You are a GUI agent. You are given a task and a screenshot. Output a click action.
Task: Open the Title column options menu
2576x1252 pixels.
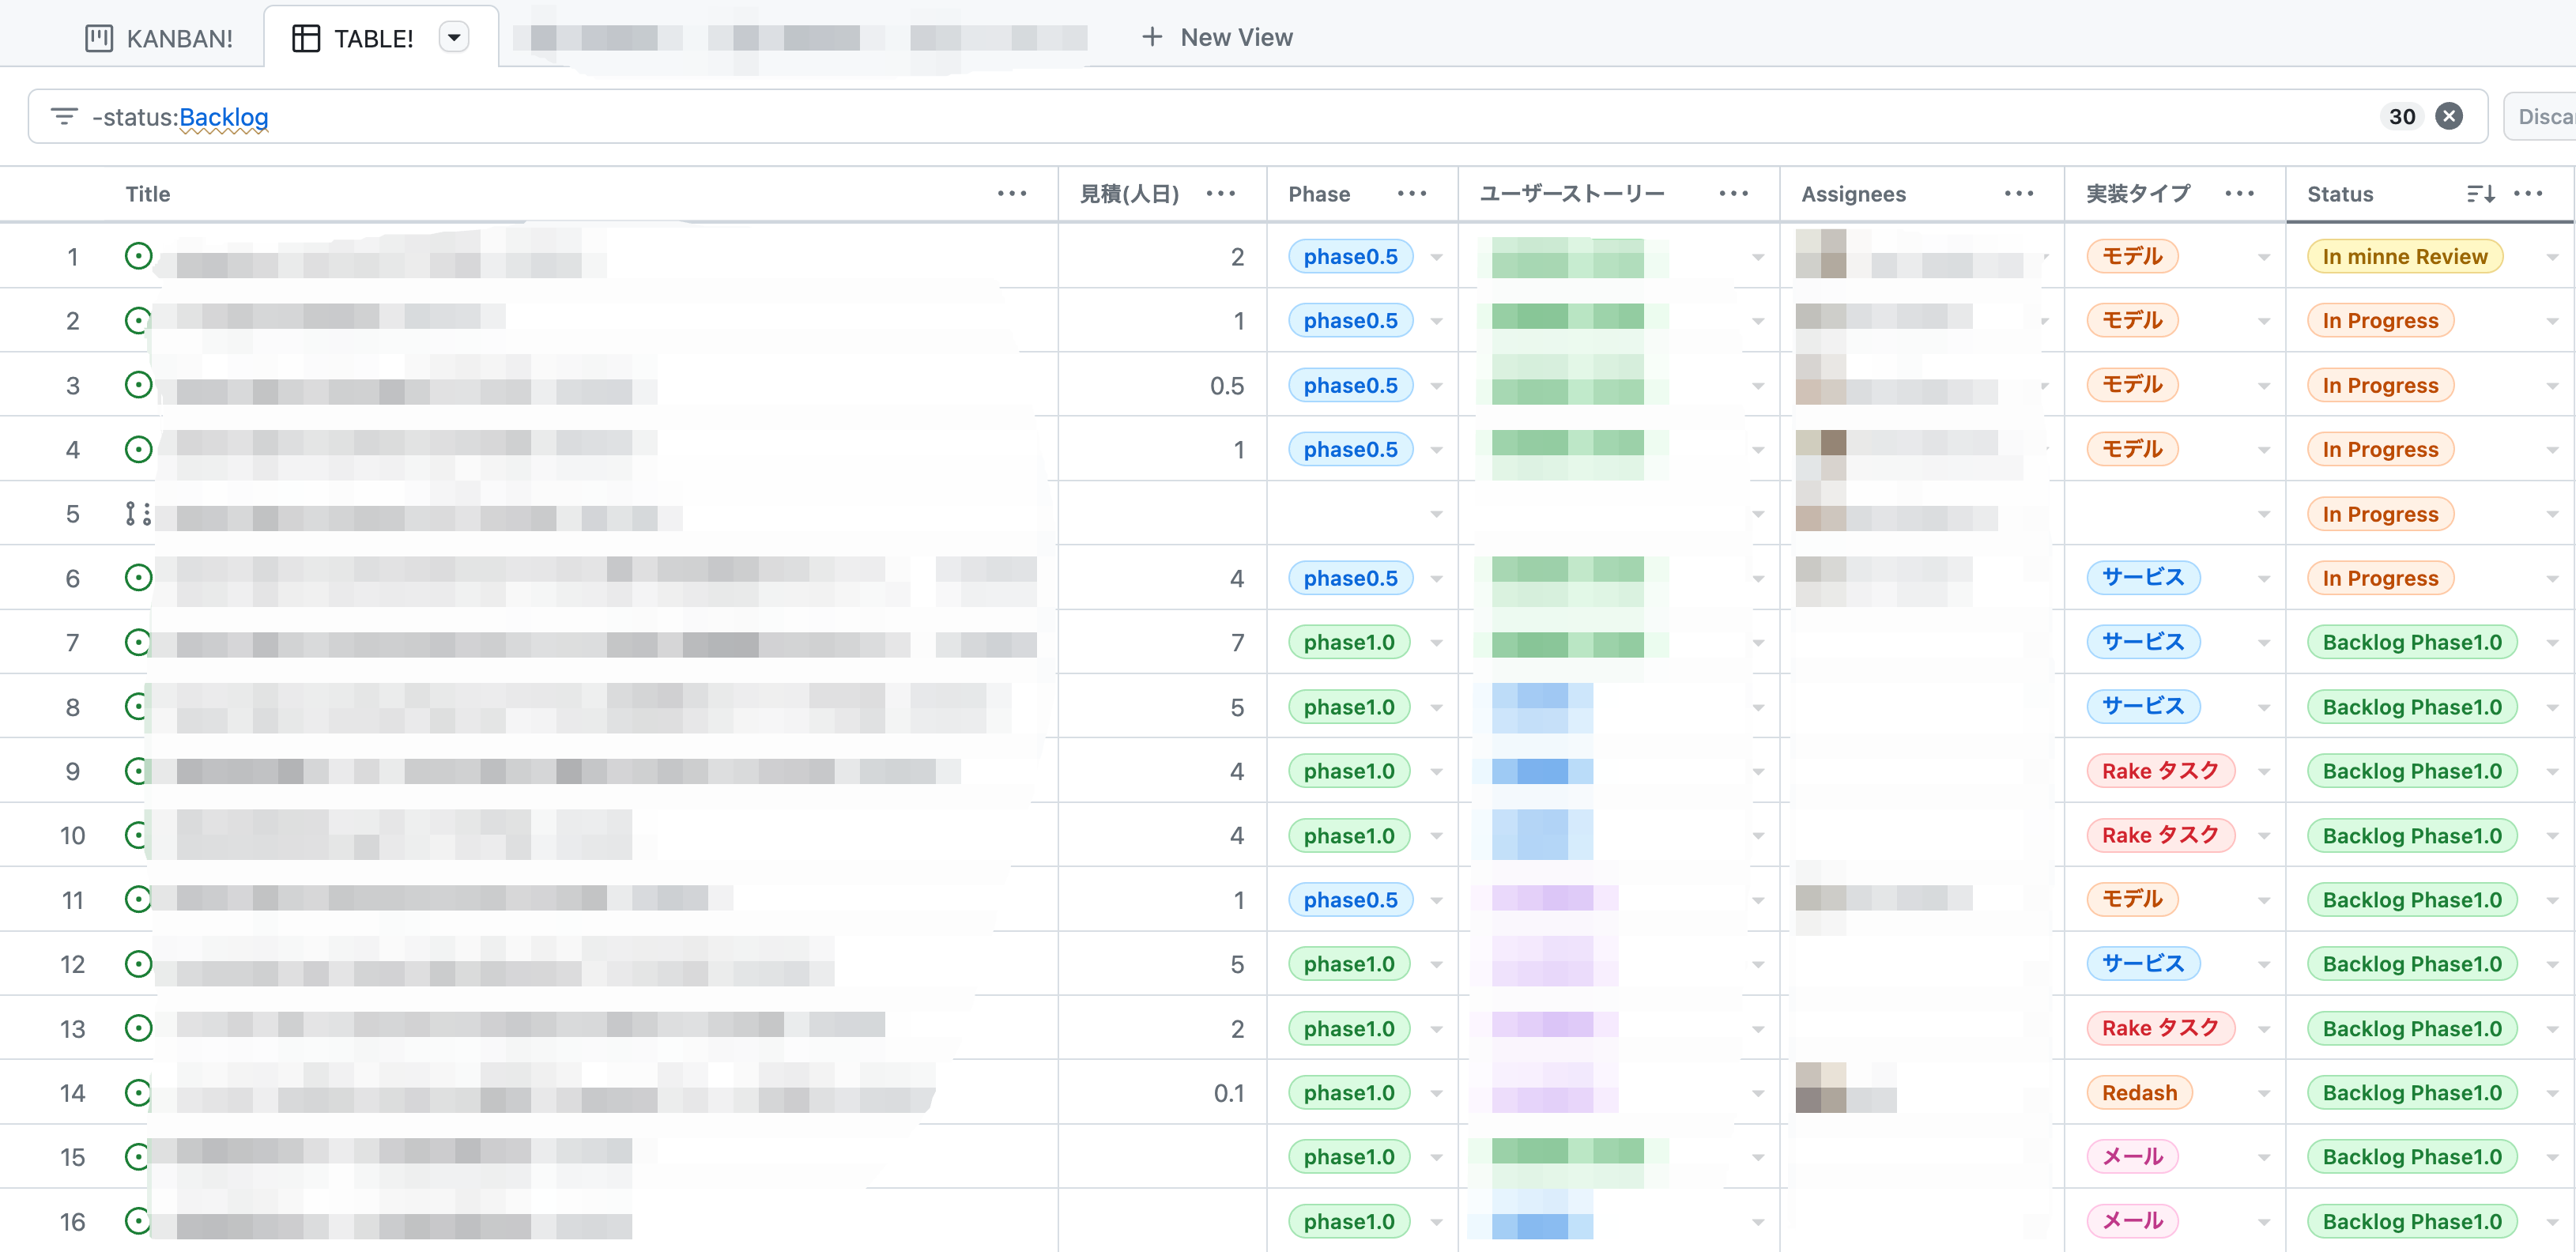(1012, 194)
